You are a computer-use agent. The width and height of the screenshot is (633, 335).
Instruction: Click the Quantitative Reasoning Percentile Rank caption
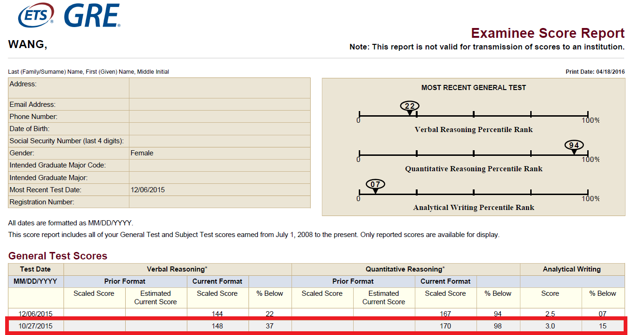(x=474, y=169)
